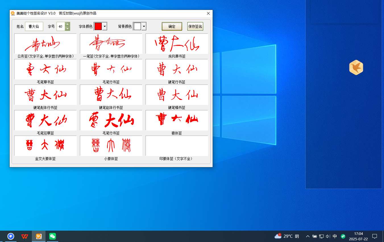The image size is (384, 242).
Task: Open WeChat from the taskbar
Action: click(52, 236)
